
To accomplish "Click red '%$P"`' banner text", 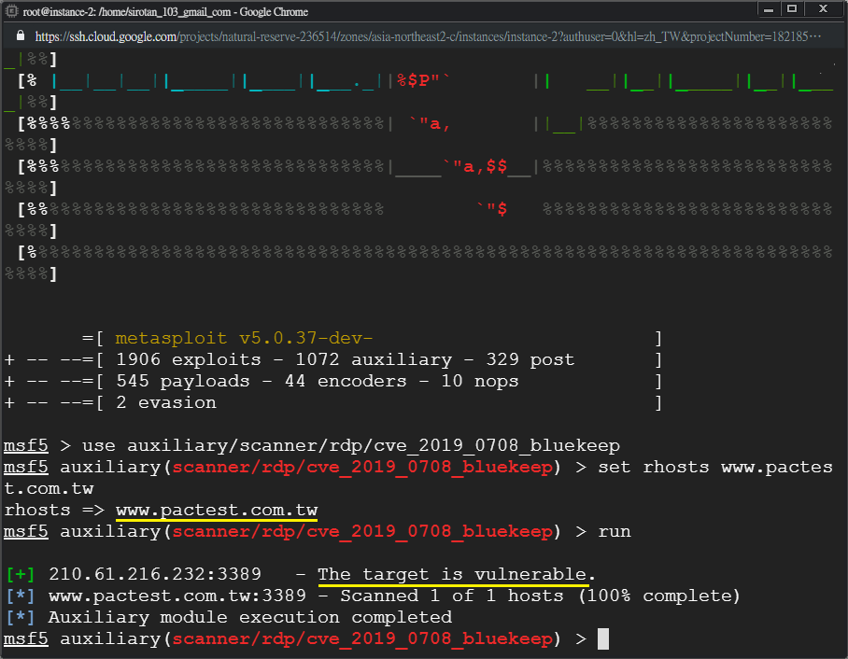I will [x=423, y=81].
